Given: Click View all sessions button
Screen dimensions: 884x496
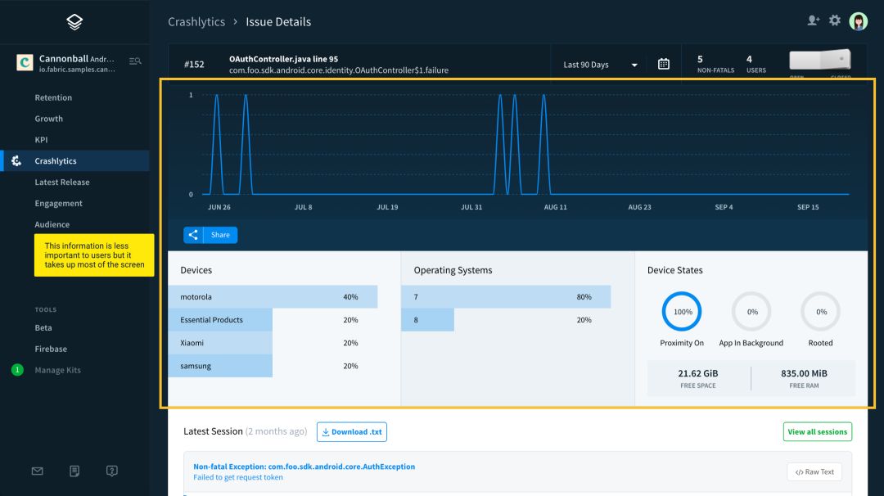Looking at the screenshot, I should 818,431.
